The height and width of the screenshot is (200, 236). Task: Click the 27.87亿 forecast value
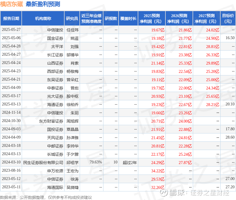pyautogui.click(x=185, y=162)
